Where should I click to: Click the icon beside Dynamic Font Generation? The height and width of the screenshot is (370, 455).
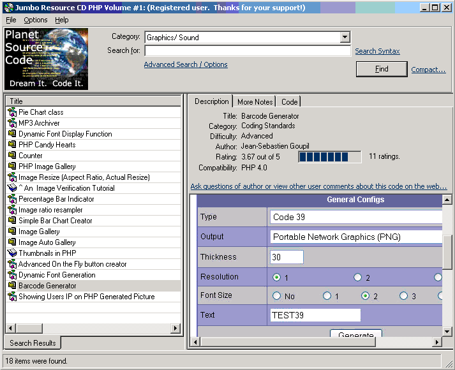point(12,274)
